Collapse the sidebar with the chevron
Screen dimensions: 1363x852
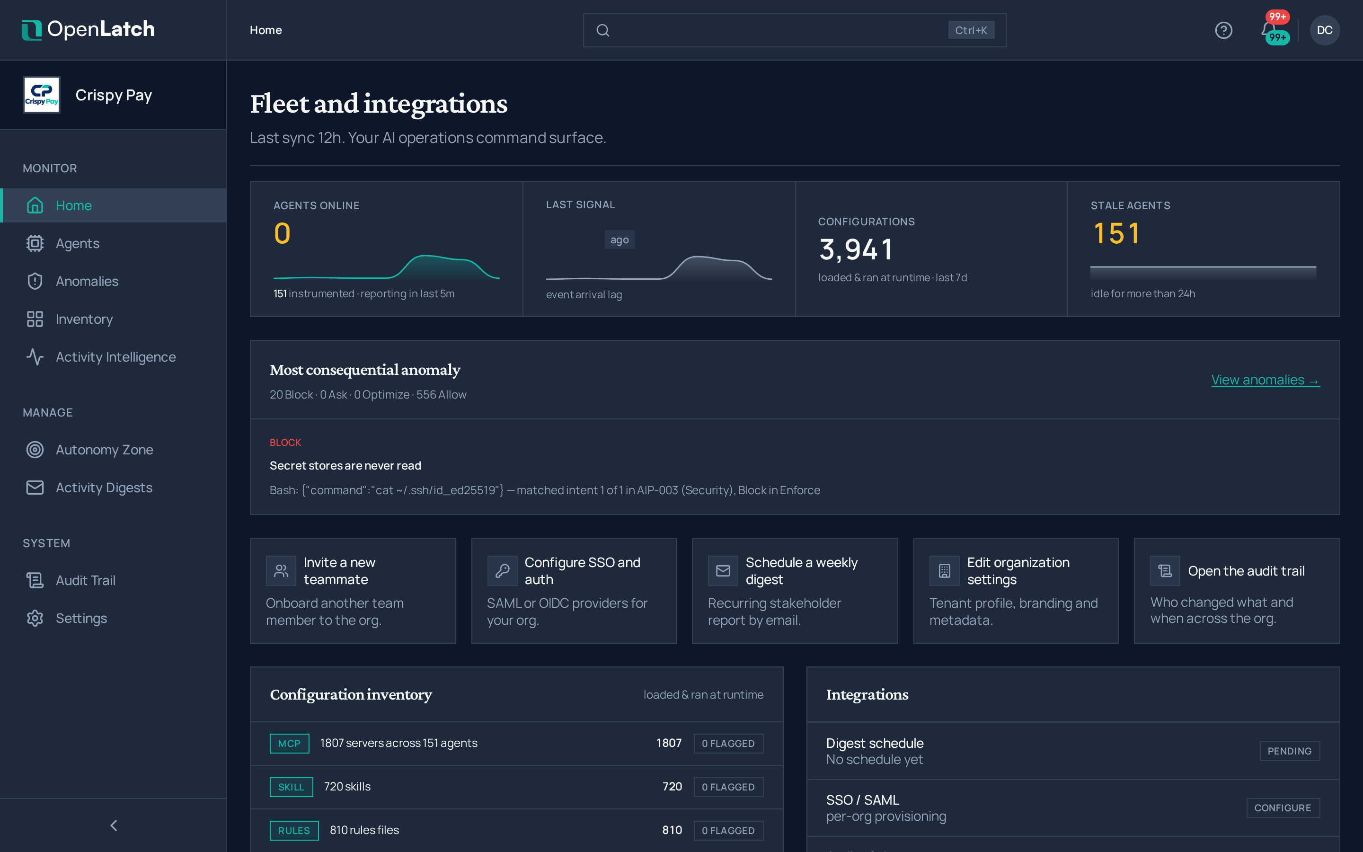pyautogui.click(x=114, y=825)
